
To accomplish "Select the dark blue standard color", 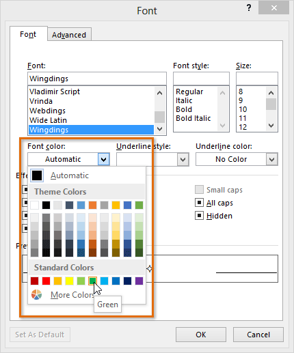I will pos(127,281).
